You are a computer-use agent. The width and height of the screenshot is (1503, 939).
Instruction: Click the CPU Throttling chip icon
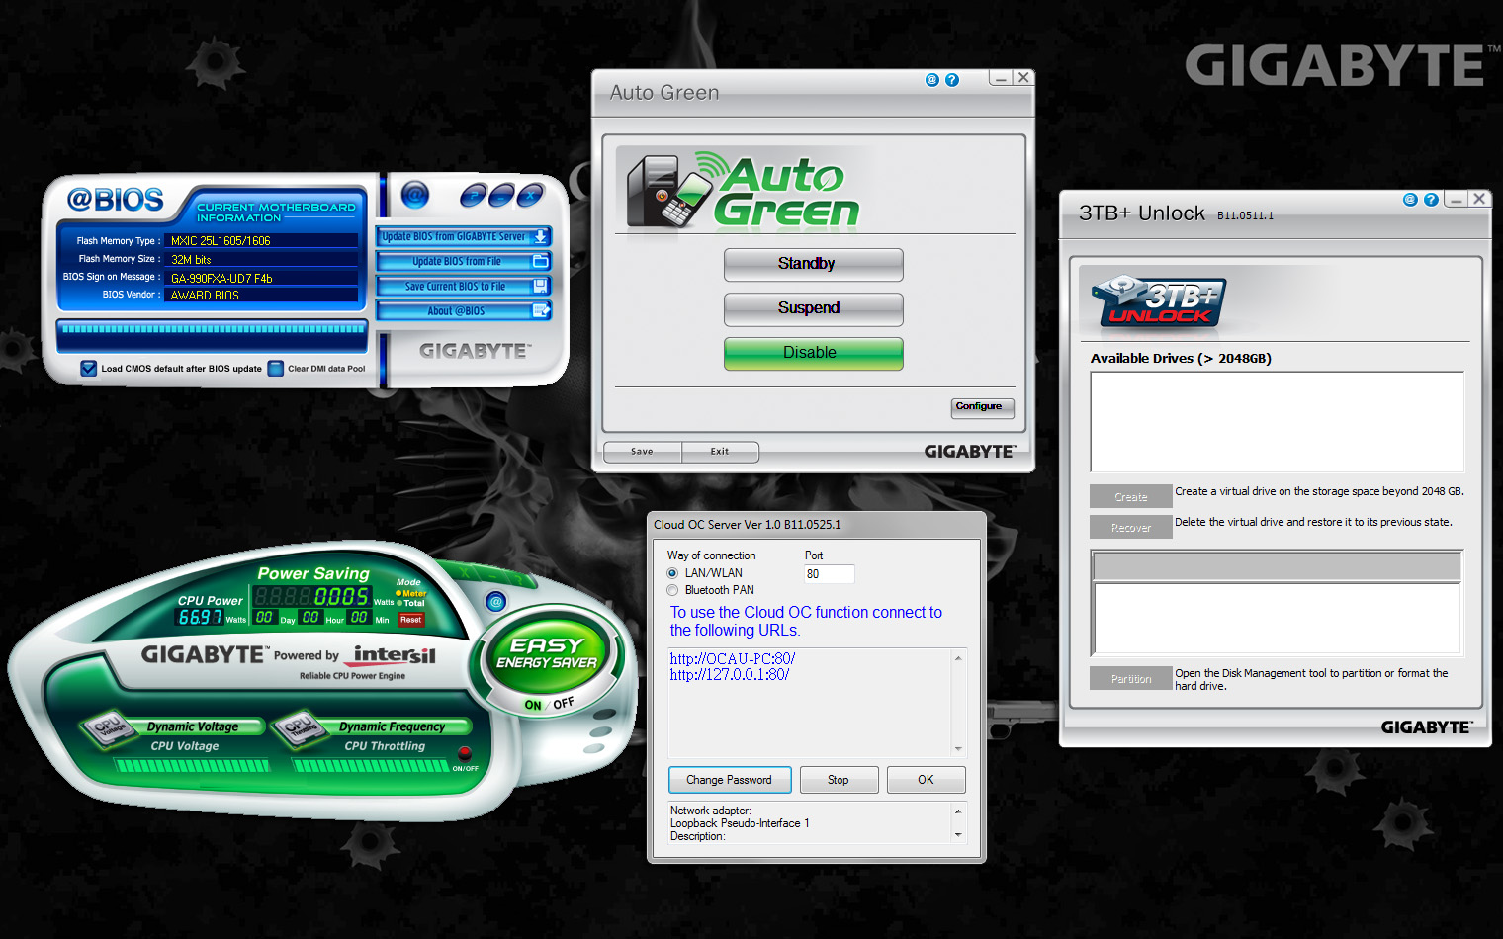(301, 728)
